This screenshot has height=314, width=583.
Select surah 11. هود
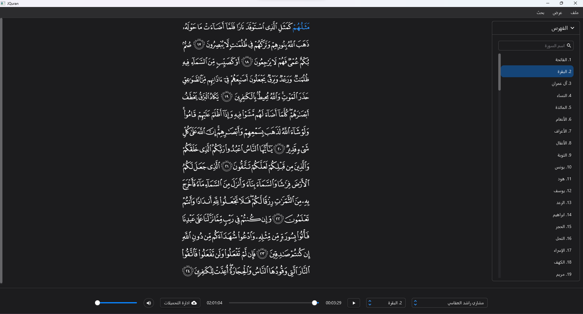(x=537, y=179)
